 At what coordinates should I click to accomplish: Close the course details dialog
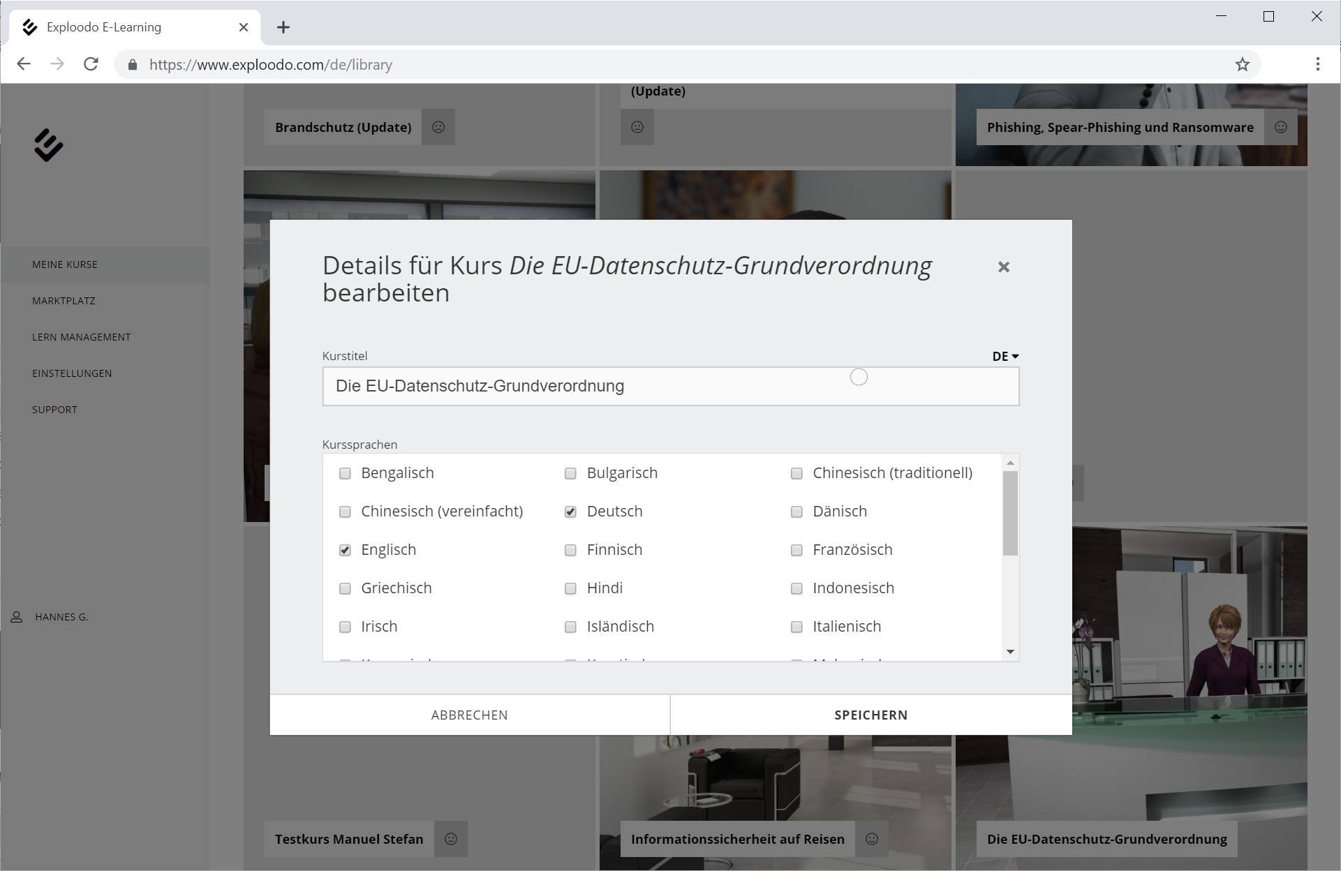click(1003, 267)
